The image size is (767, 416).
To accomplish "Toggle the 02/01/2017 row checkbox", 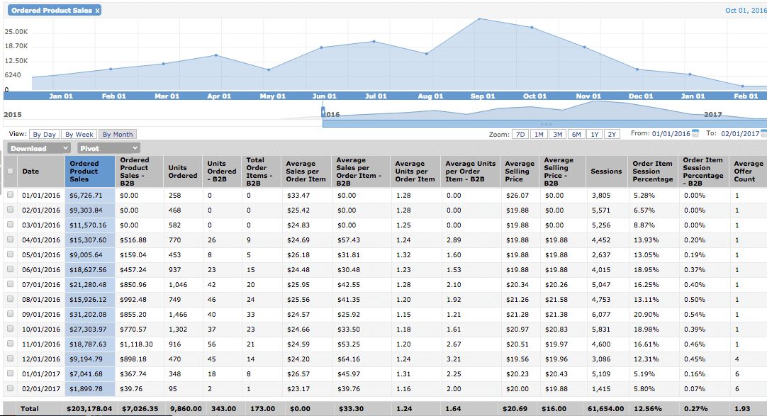I will pyautogui.click(x=10, y=389).
